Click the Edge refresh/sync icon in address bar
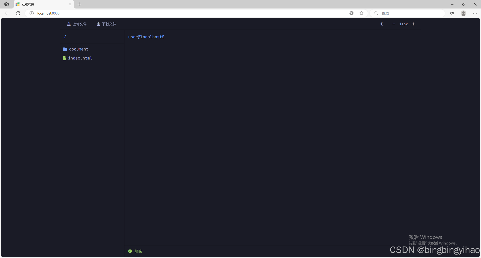 tap(351, 13)
